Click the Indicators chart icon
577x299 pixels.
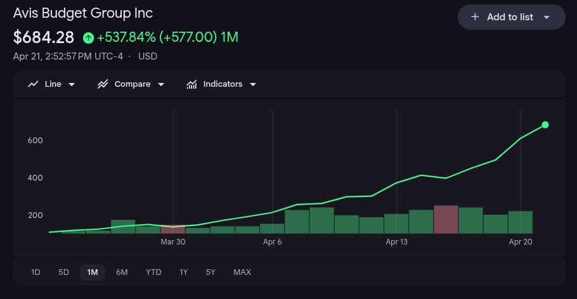click(191, 84)
